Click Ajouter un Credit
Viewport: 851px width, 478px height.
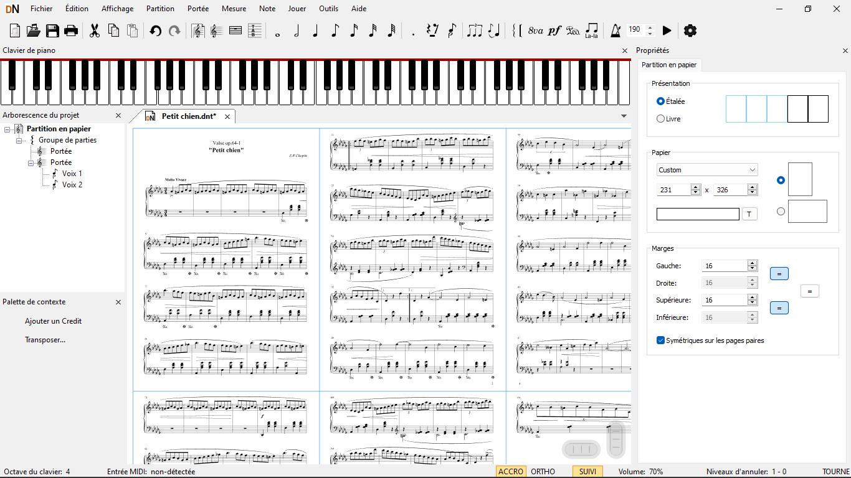click(x=53, y=321)
